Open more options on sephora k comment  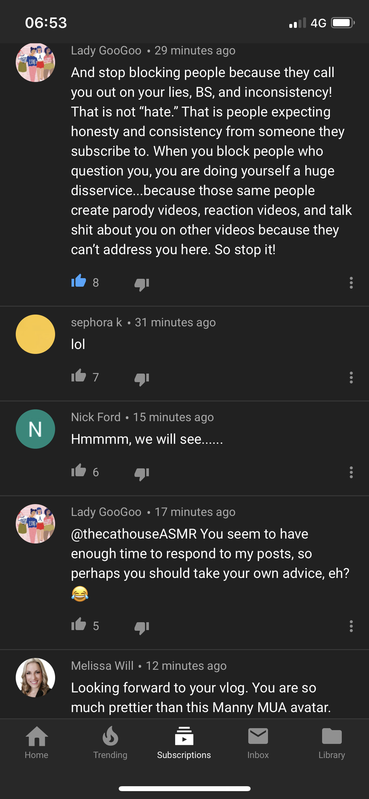pos(351,378)
